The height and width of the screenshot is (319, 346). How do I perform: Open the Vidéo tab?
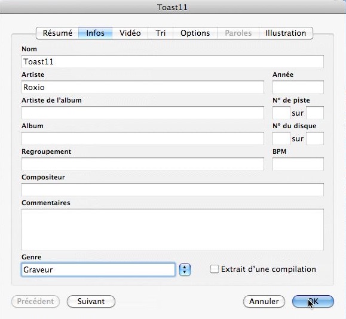pyautogui.click(x=130, y=33)
